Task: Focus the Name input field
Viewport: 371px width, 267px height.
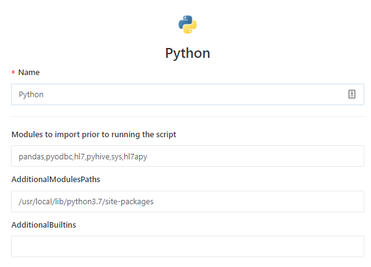Action: coord(188,94)
